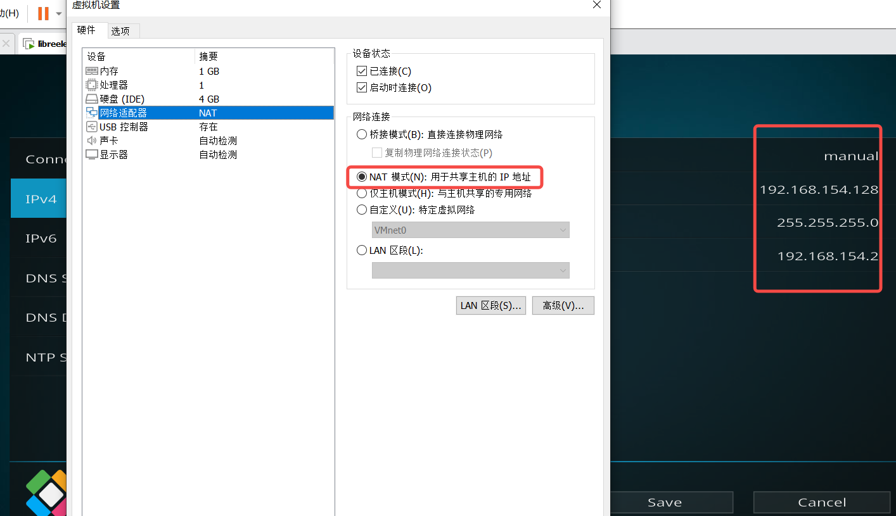
Task: Click the hard disk icon (硬盘 IDE)
Action: click(x=92, y=99)
